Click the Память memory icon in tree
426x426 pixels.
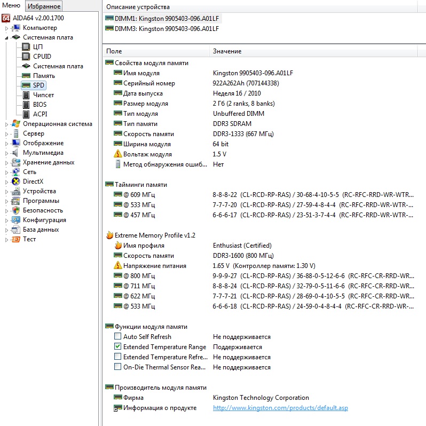26,75
